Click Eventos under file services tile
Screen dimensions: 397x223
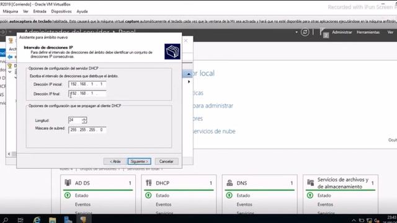click(x=325, y=204)
